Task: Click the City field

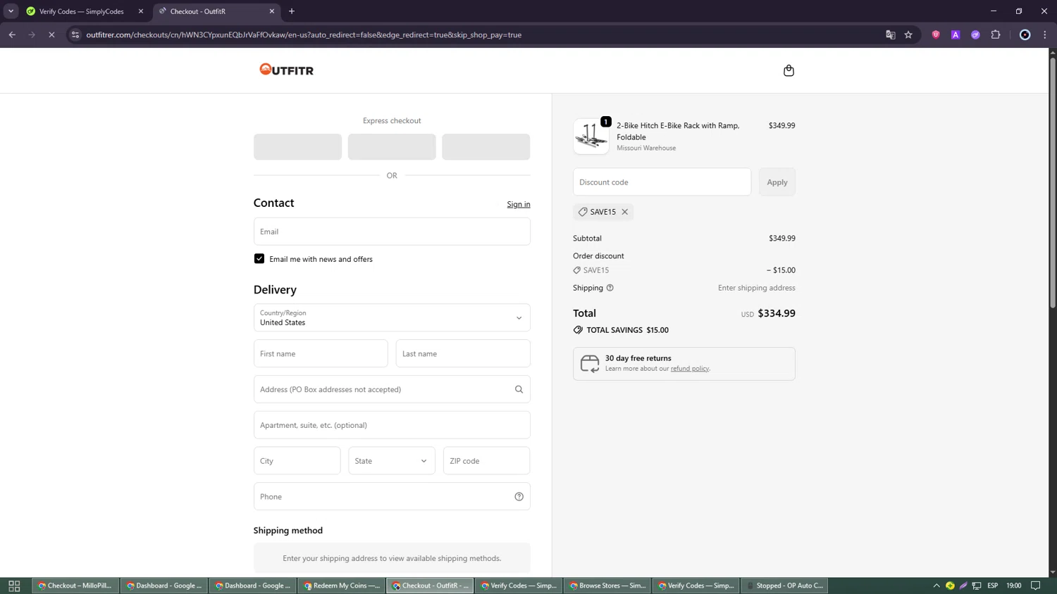Action: (297, 461)
